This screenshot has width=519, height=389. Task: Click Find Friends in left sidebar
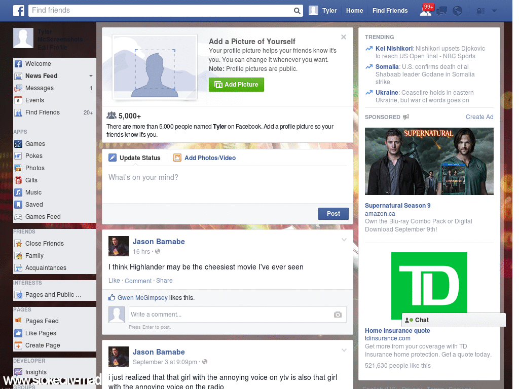pos(43,112)
